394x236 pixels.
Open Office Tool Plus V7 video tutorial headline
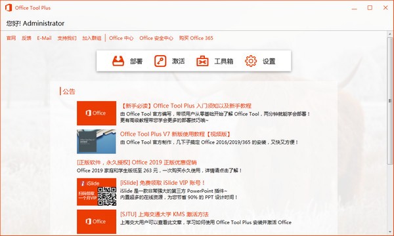[x=175, y=134]
